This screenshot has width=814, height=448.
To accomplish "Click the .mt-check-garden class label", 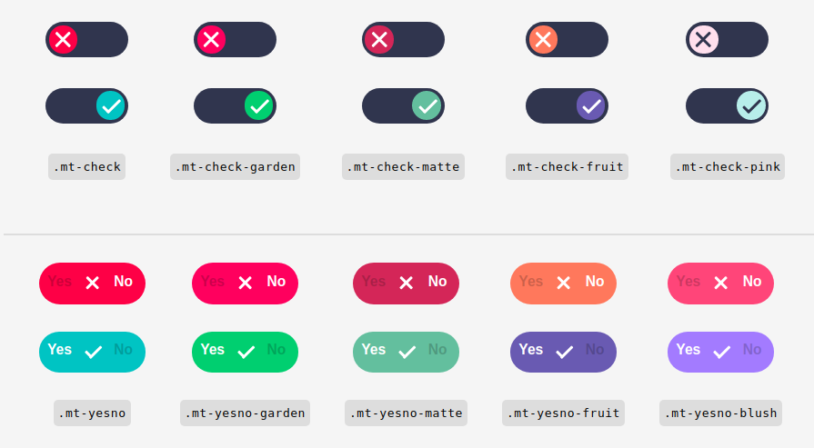I will tap(236, 167).
